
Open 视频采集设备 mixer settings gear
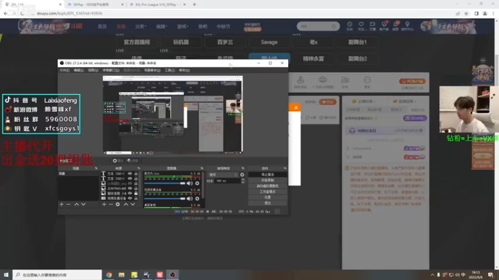click(x=197, y=198)
